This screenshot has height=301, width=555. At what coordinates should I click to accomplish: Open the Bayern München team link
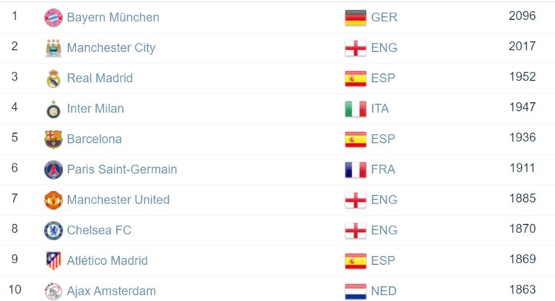tap(112, 17)
